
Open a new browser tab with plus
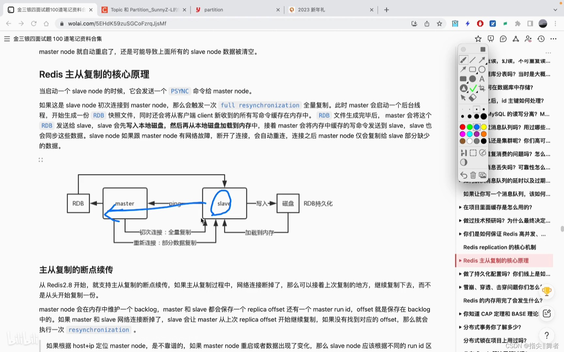(x=386, y=10)
